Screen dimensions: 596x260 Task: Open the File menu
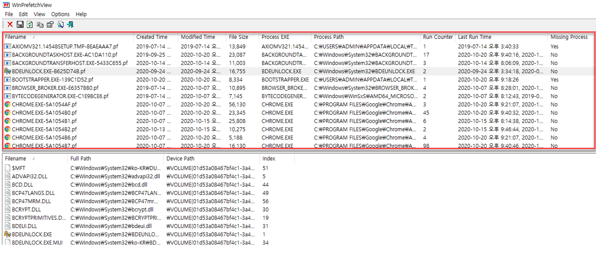pyautogui.click(x=9, y=14)
